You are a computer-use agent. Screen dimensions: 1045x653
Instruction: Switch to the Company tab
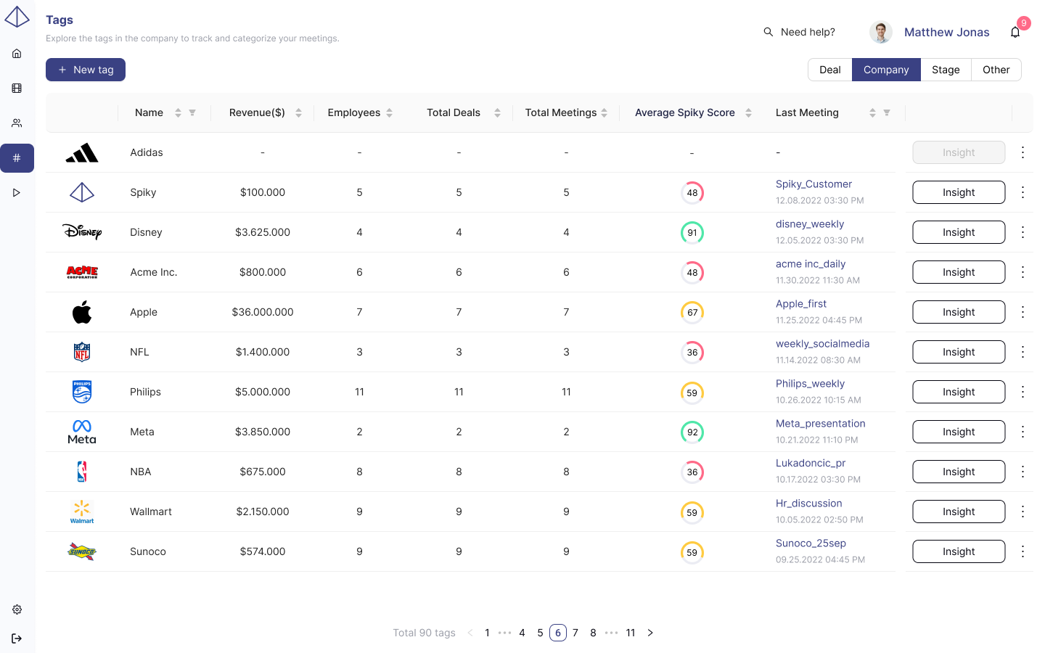[886, 70]
